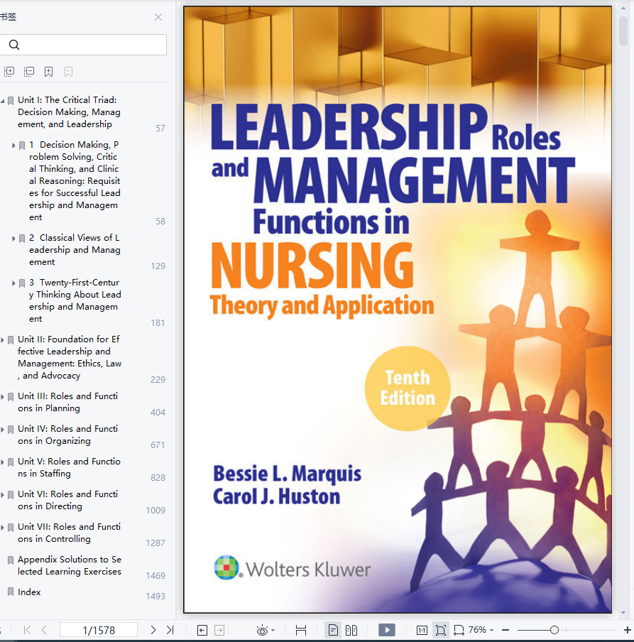Open bookmark 2 Classical Views of Leadership
The width and height of the screenshot is (634, 642).
pyautogui.click(x=75, y=250)
